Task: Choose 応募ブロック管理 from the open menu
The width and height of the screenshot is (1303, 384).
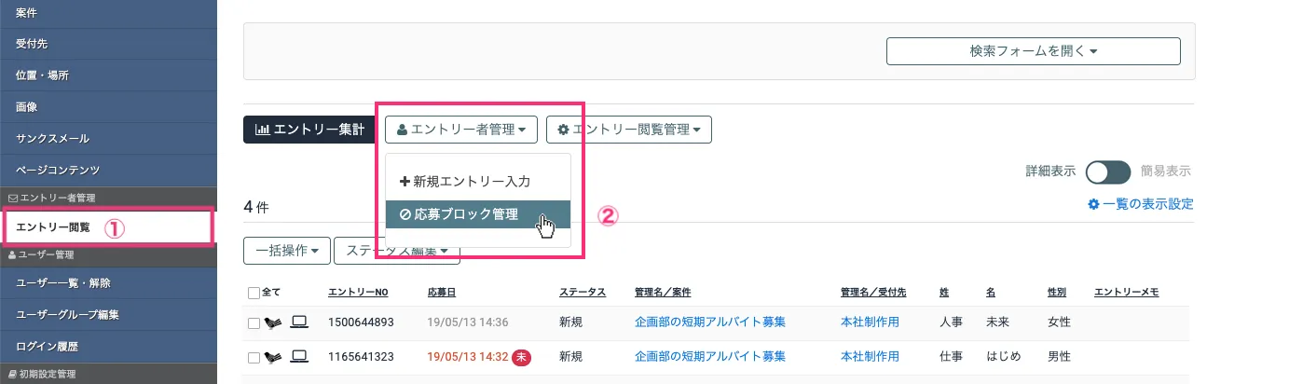Action: coord(459,214)
